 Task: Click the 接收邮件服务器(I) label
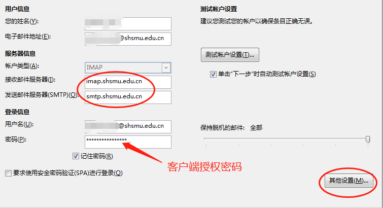pyautogui.click(x=30, y=80)
